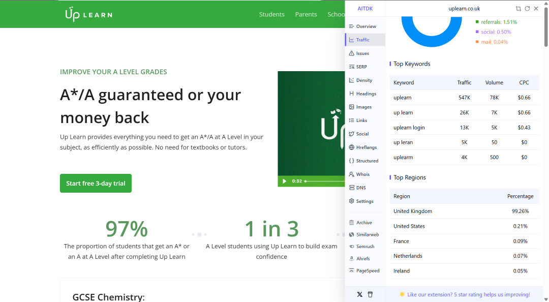
Task: Click the 99.26% percentage value
Action: click(521, 212)
